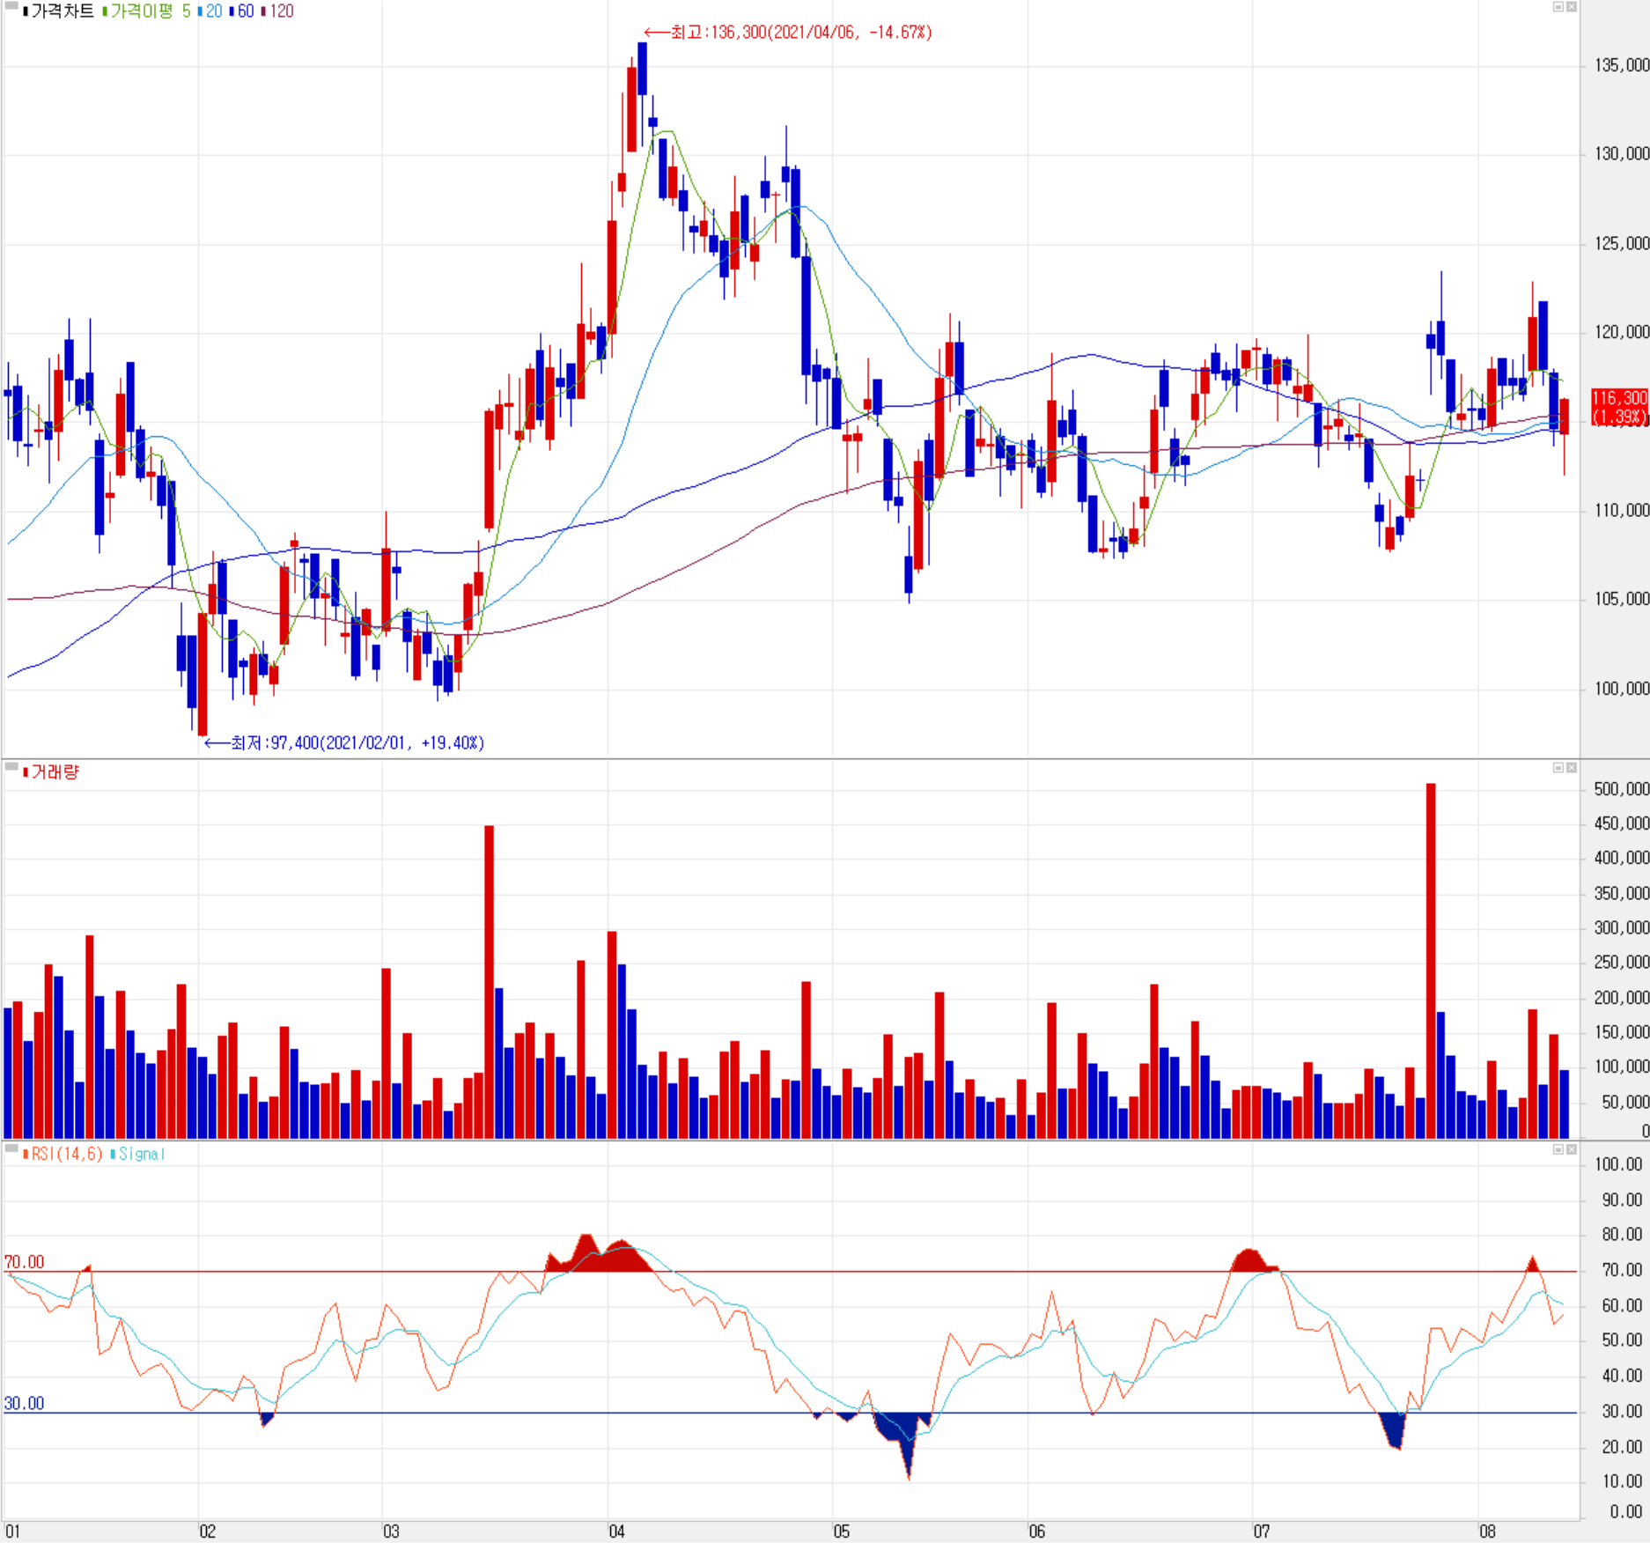The image size is (1650, 1543).
Task: Click the 105,000 price axis label
Action: (x=1621, y=600)
